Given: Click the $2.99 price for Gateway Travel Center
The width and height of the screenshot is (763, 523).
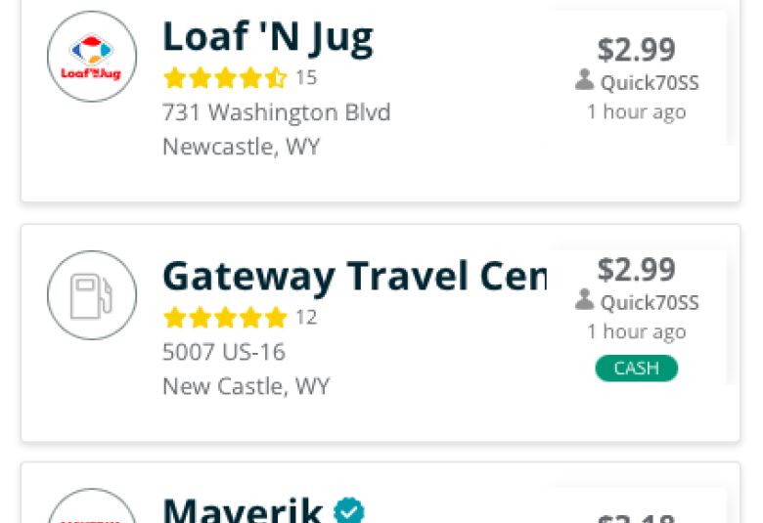Looking at the screenshot, I should tap(637, 270).
